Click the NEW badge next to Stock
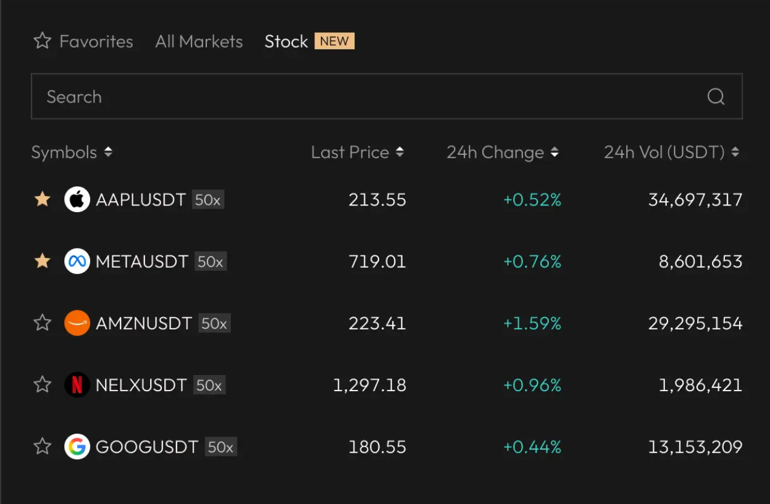Screen dimensions: 770x504 [x=335, y=41]
